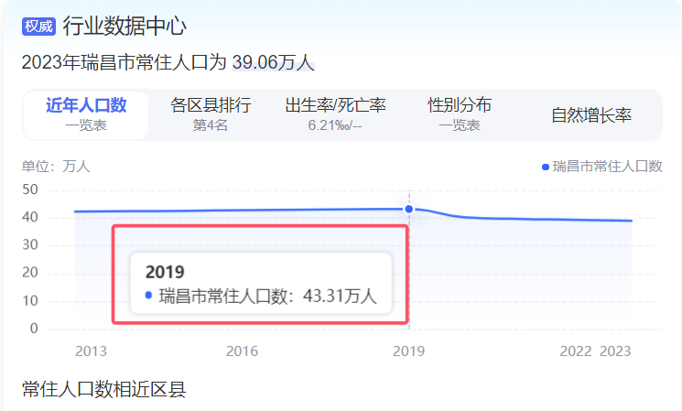Click the 39.06万人 highlighted value

tap(273, 62)
